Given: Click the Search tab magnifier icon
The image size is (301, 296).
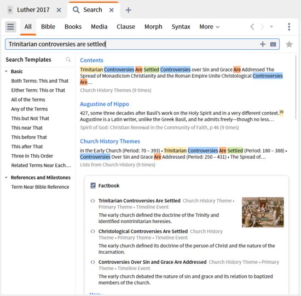Looking at the screenshot, I should point(76,10).
